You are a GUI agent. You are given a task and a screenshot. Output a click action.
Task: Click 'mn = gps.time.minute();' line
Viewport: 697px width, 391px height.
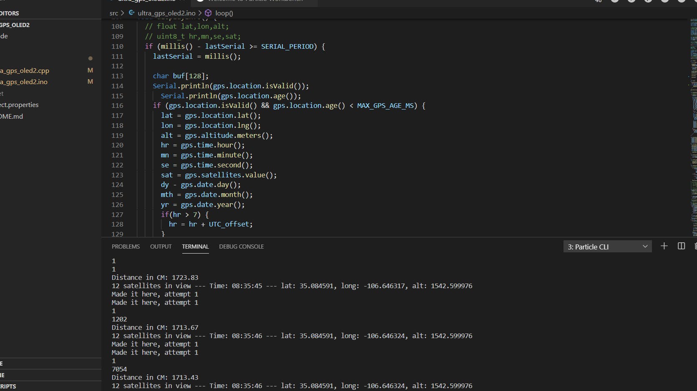pyautogui.click(x=207, y=155)
